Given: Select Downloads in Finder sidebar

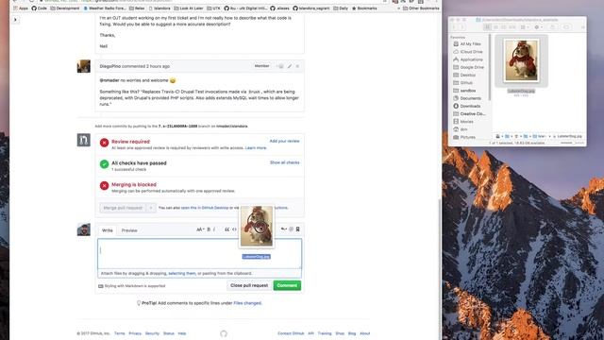Looking at the screenshot, I should click(467, 106).
